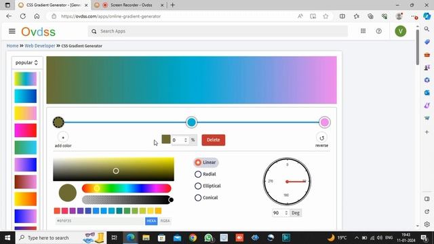Choose the Elliptical gradient type
This screenshot has height=244, width=434.
tap(208, 186)
